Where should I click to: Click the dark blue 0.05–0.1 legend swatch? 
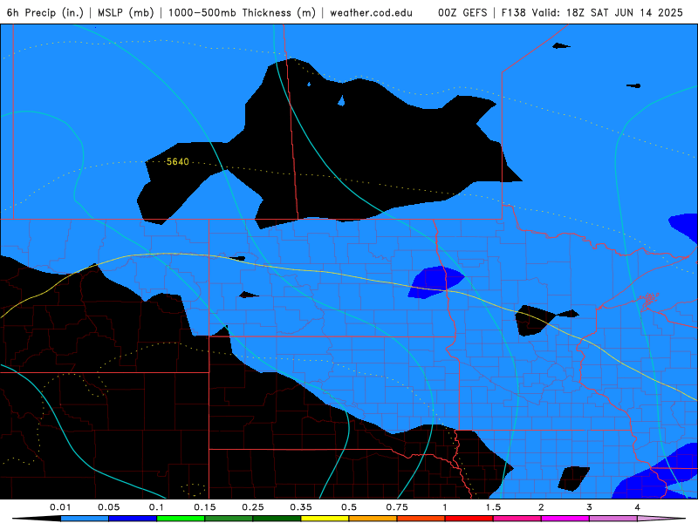(x=133, y=519)
